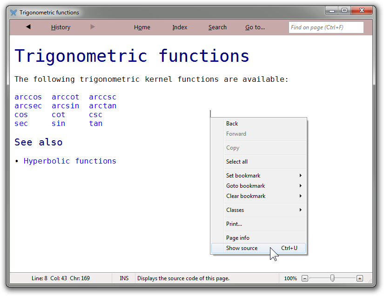Choose Select all in context menu
The width and height of the screenshot is (384, 296).
click(237, 162)
